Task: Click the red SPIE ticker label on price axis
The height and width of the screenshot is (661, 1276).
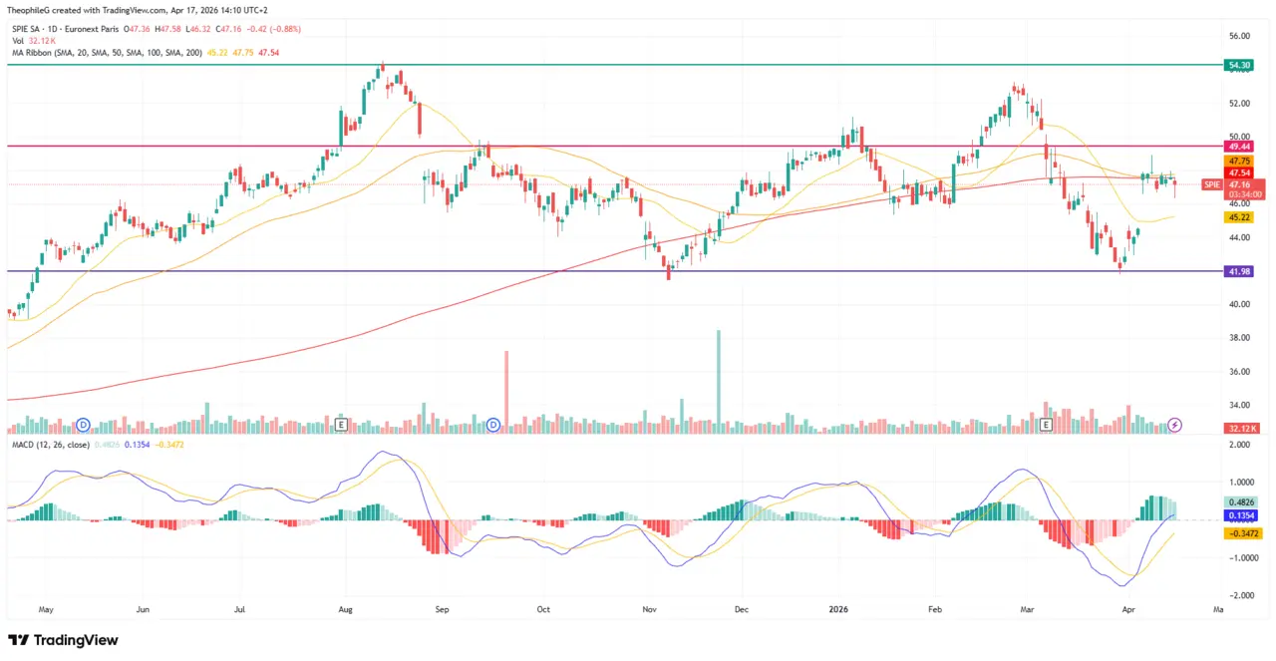Action: pyautogui.click(x=1211, y=184)
